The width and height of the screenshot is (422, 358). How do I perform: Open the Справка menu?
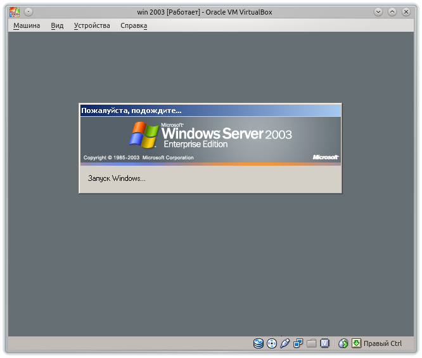134,25
